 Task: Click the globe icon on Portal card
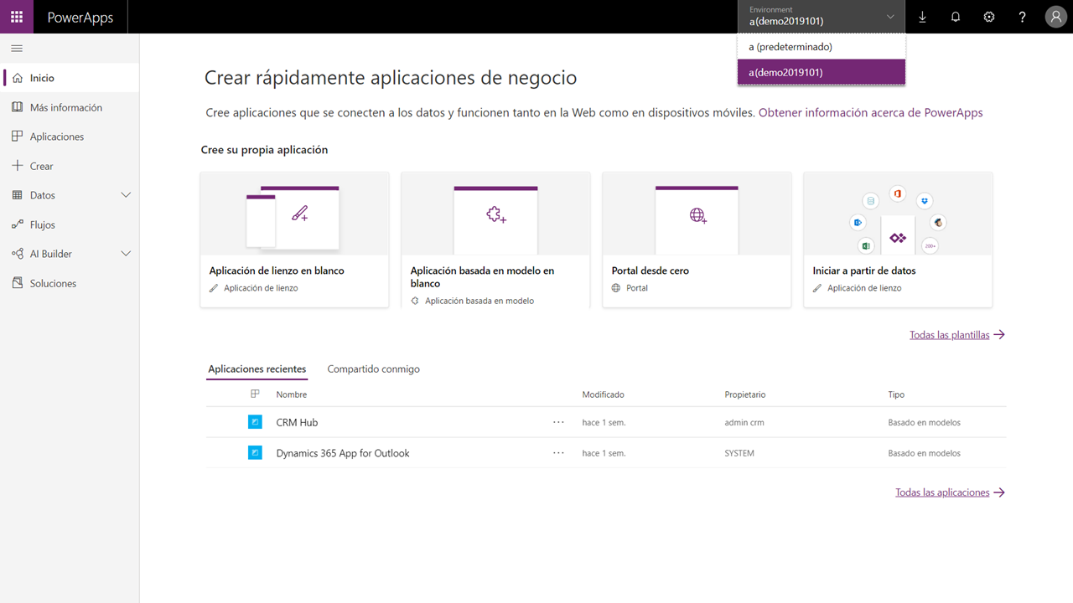(698, 215)
